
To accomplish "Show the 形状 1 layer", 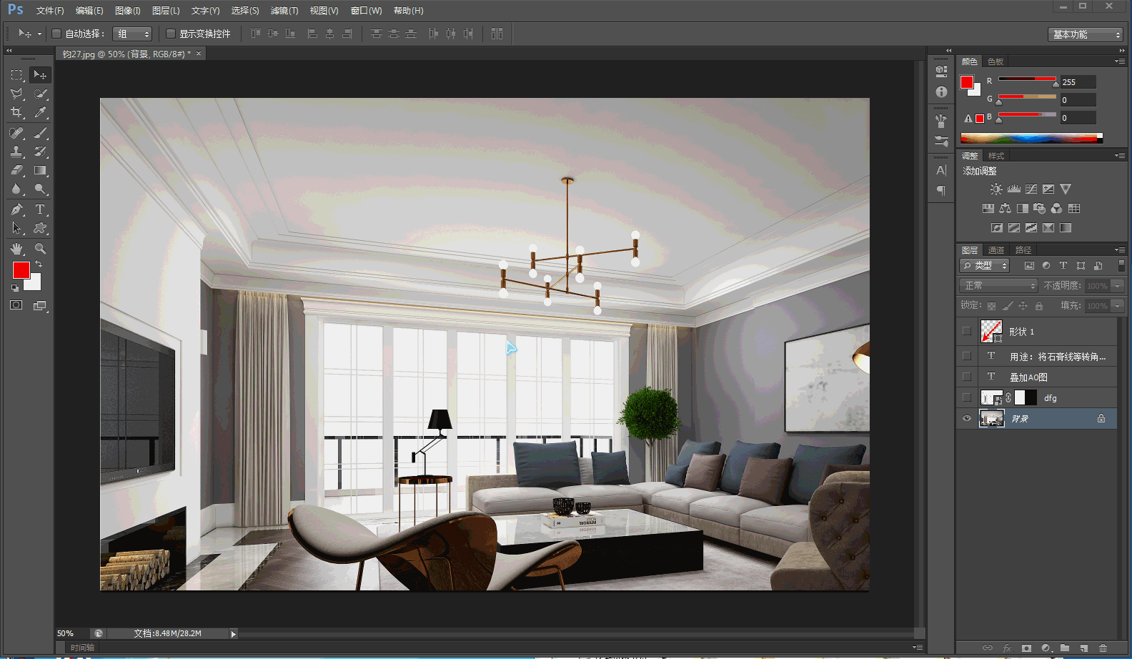I will 967,331.
